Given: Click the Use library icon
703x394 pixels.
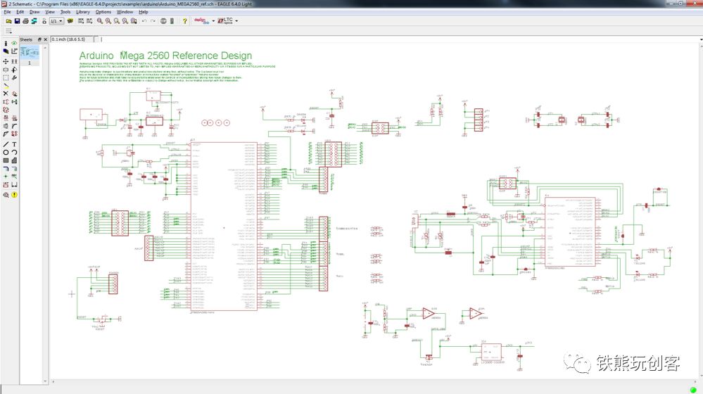Looking at the screenshot, I should [70, 21].
